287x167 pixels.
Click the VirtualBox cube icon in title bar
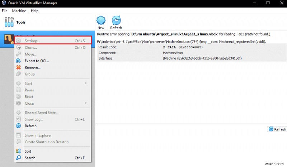click(4, 3)
